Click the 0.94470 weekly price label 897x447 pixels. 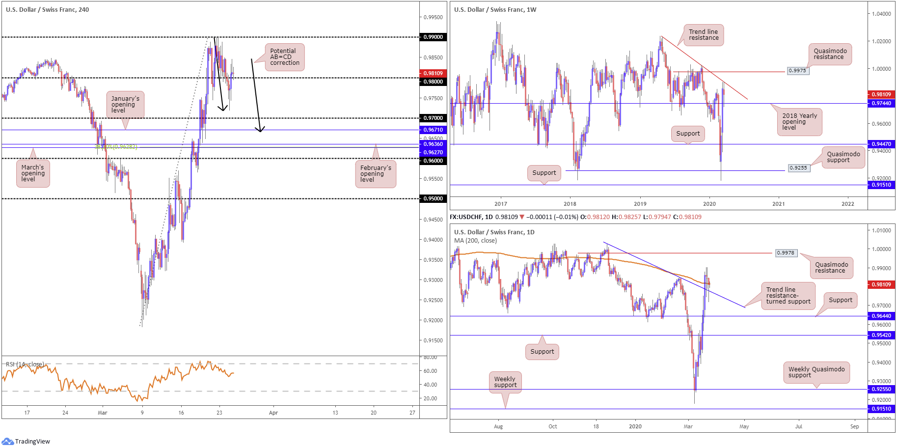881,144
